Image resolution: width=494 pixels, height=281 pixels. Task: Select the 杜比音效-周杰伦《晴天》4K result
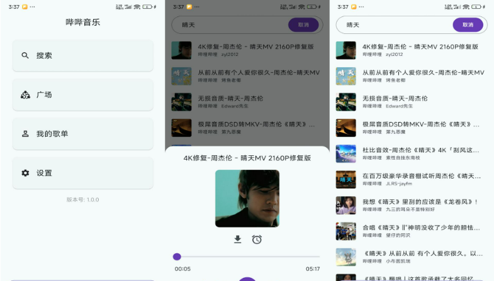420,153
